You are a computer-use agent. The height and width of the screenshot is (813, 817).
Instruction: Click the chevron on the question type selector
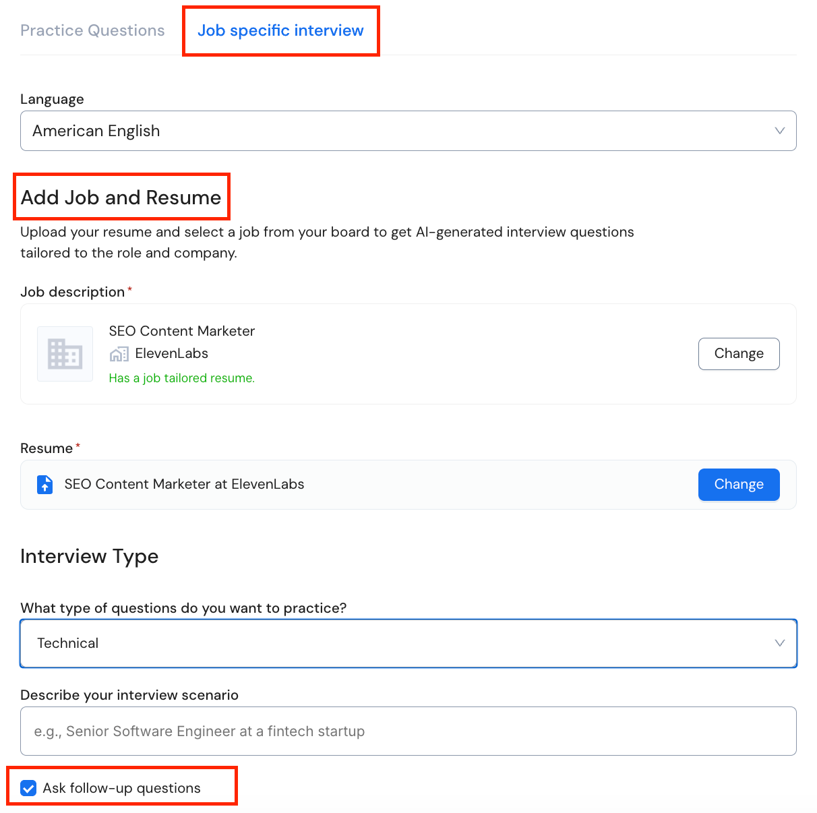pos(780,642)
